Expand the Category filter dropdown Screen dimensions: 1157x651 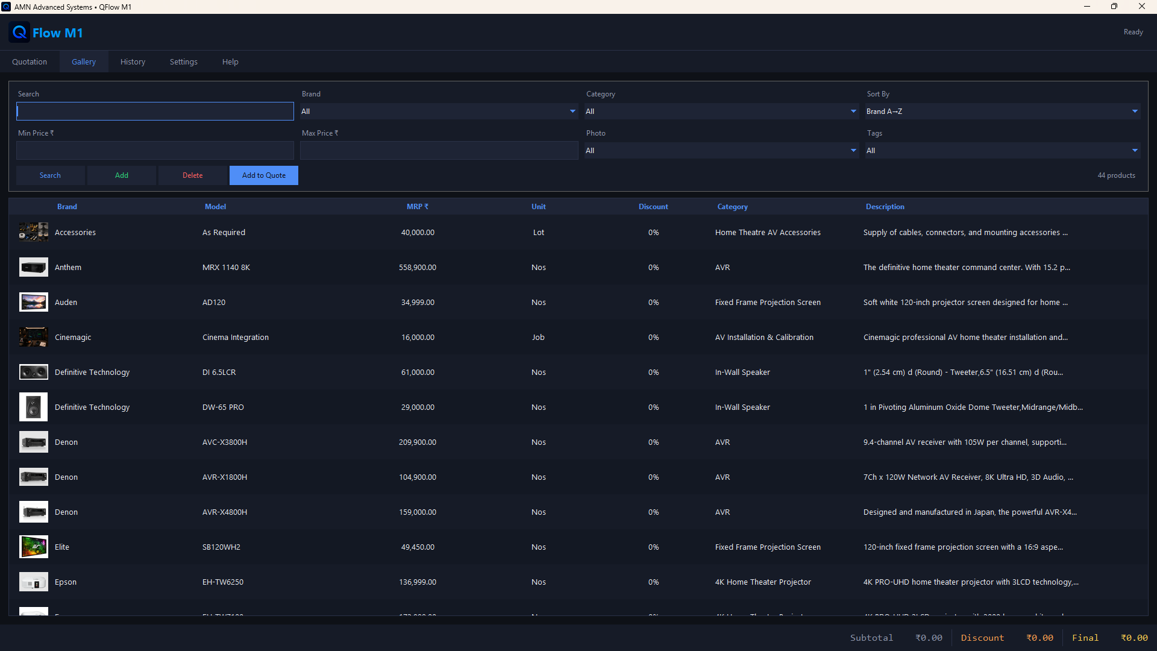[x=721, y=111]
